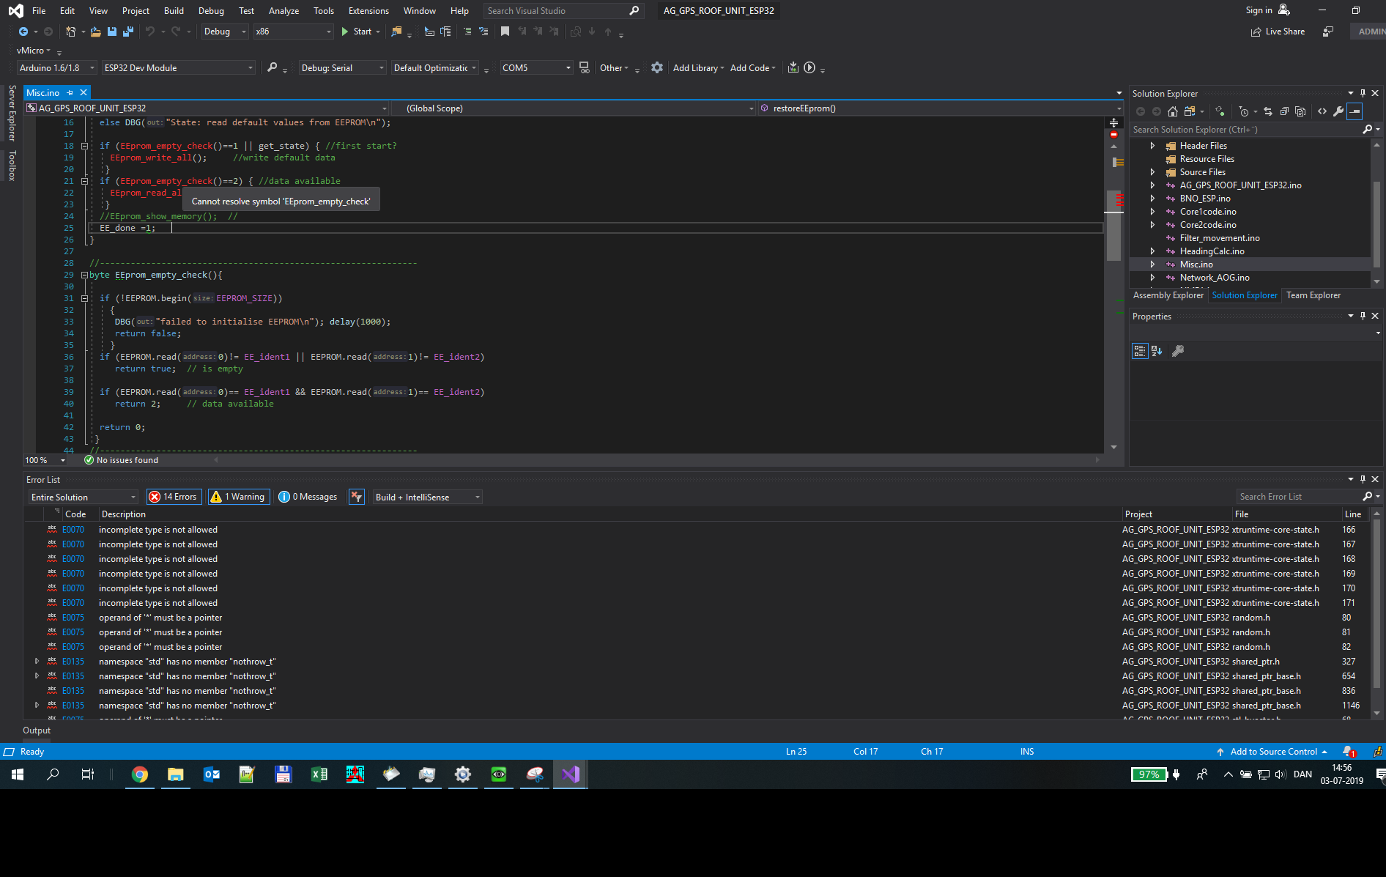Open the Entire Solution scope dropdown
Screen dimensions: 1386x877
(x=84, y=497)
